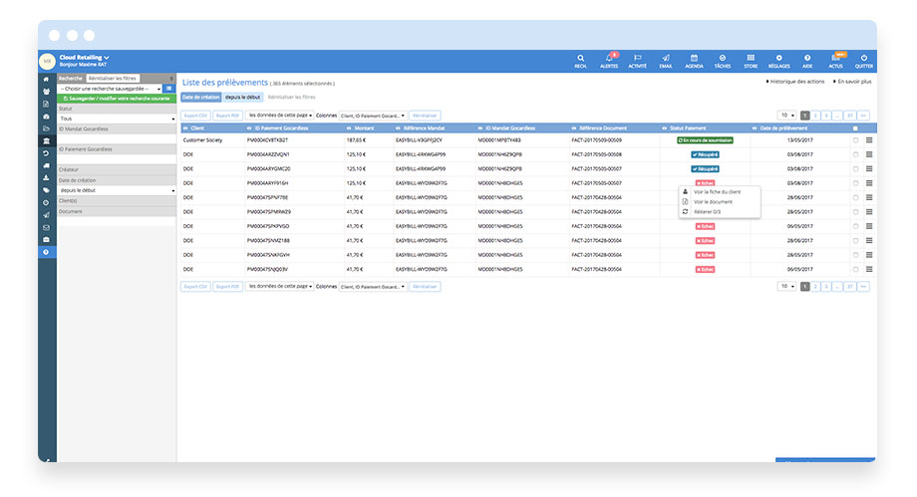This screenshot has width=917, height=497.
Task: Click the bank icon in left sidebar
Action: 46,141
